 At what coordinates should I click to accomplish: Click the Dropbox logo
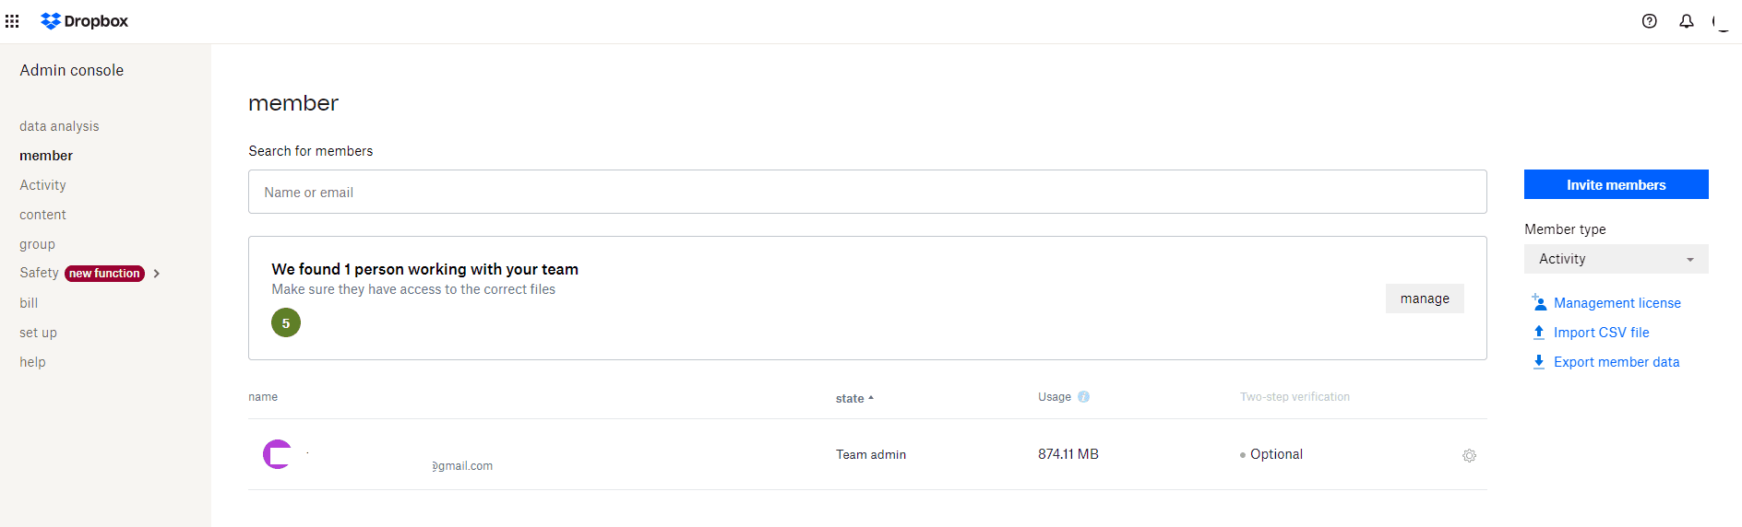[x=85, y=21]
